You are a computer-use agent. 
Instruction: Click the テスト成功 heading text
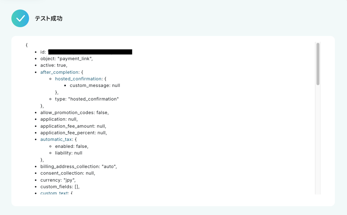(49, 19)
